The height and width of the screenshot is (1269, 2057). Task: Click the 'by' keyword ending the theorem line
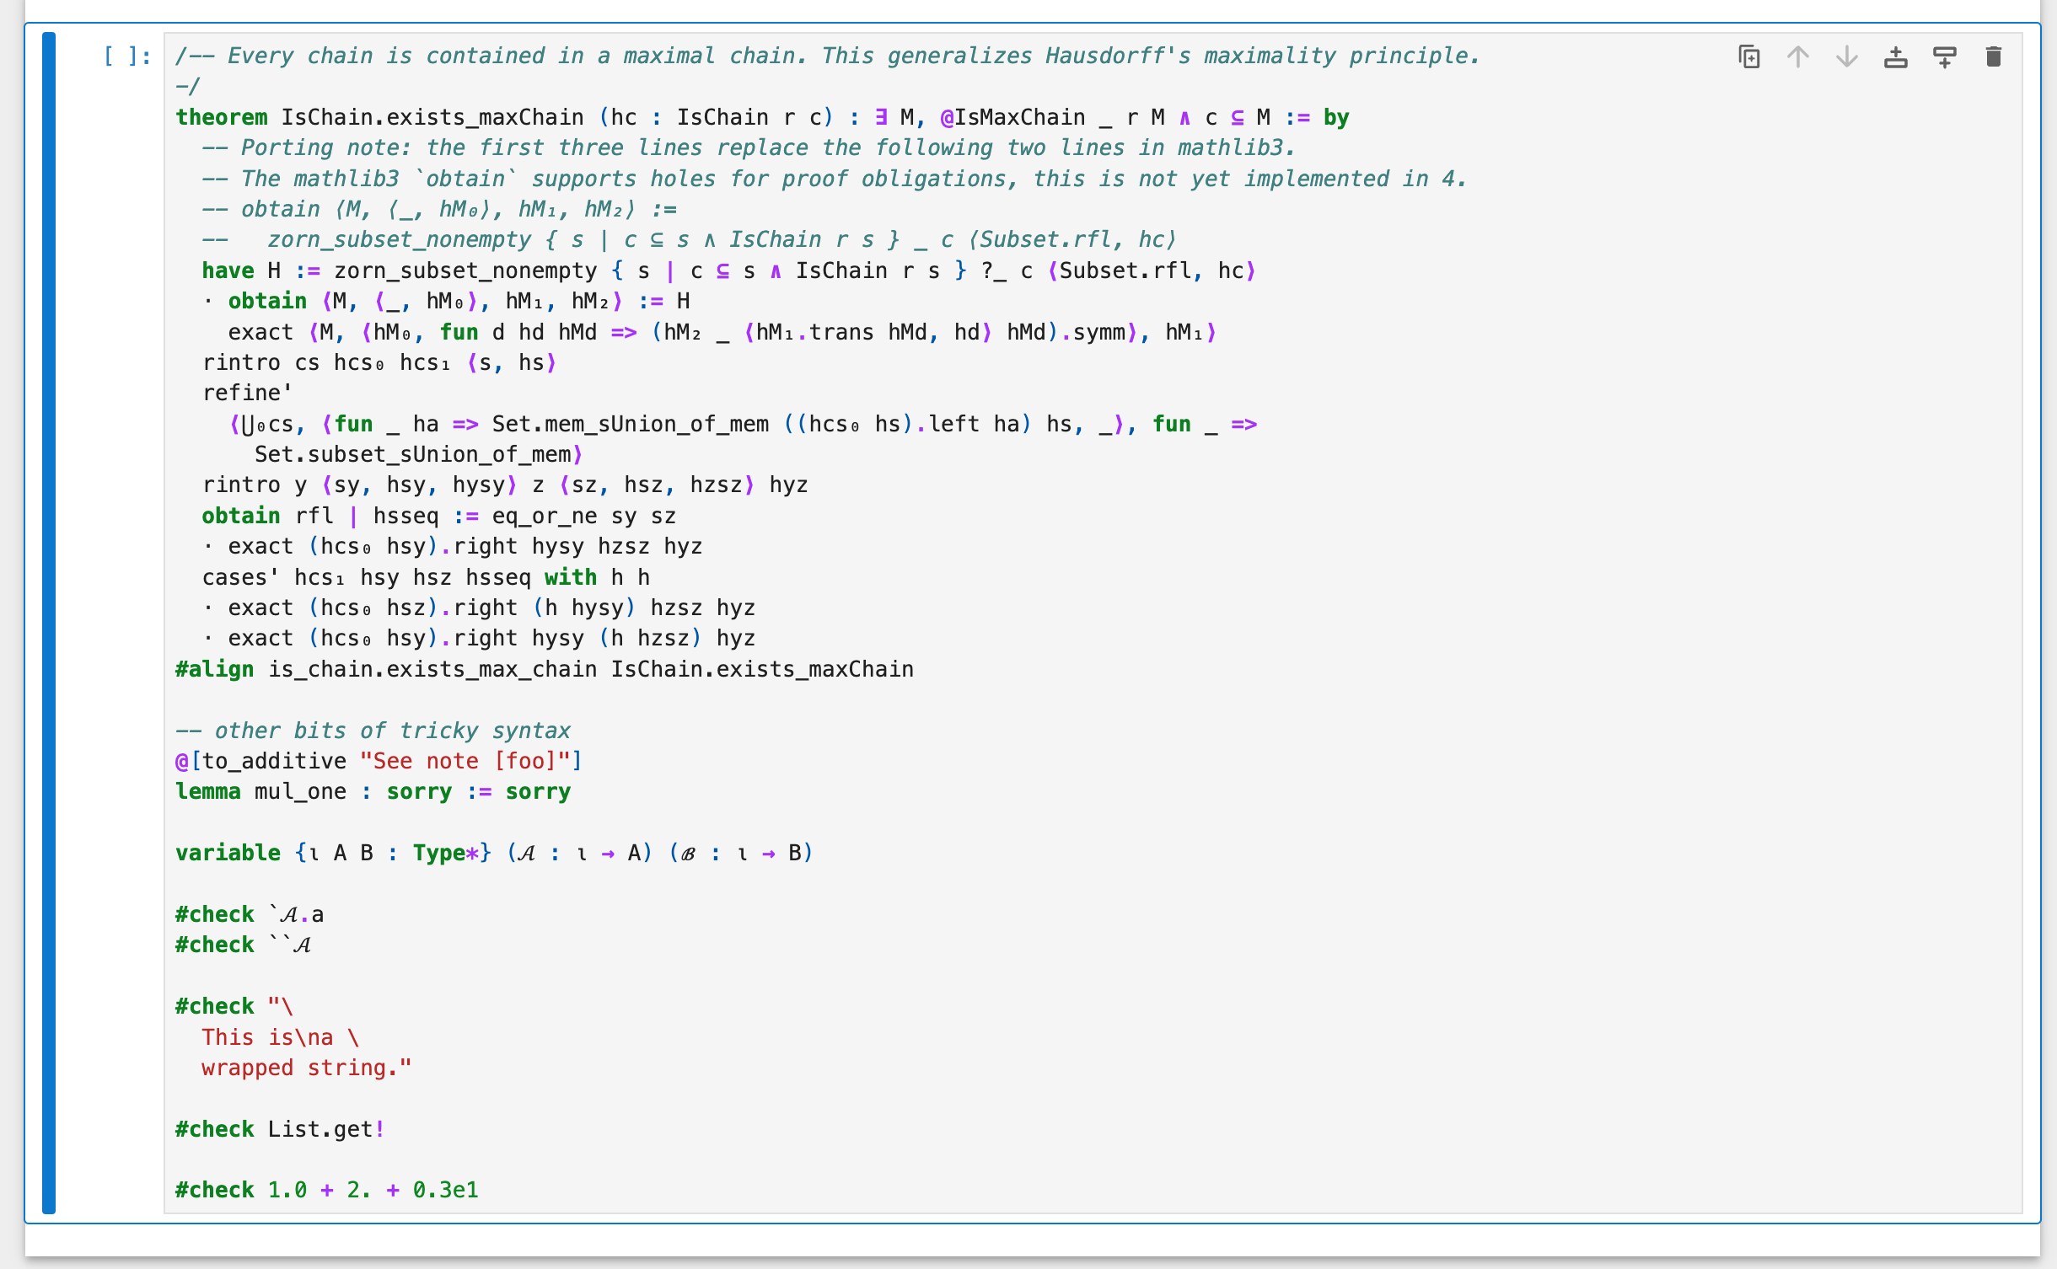pyautogui.click(x=1336, y=117)
